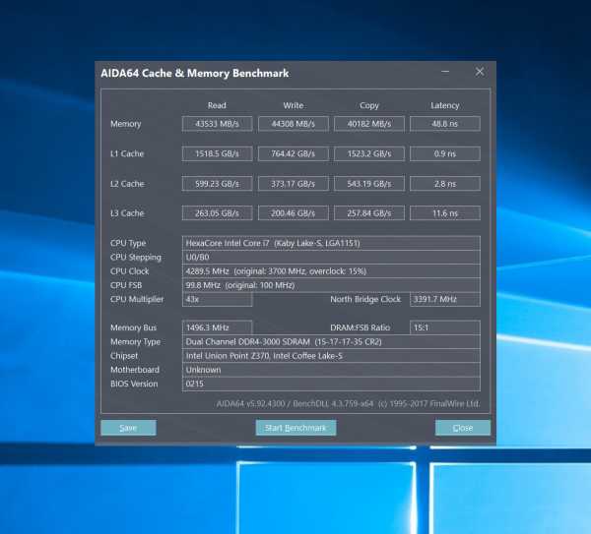The image size is (591, 534).
Task: Click DRAM:FSB Ratio value 15:1
Action: click(445, 327)
